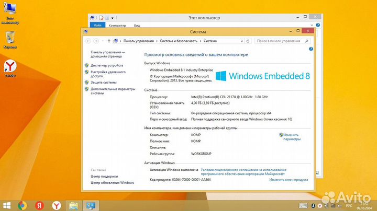Switch input language РУС indicator
Viewport: 377px width, 211px height.
pyautogui.click(x=349, y=206)
